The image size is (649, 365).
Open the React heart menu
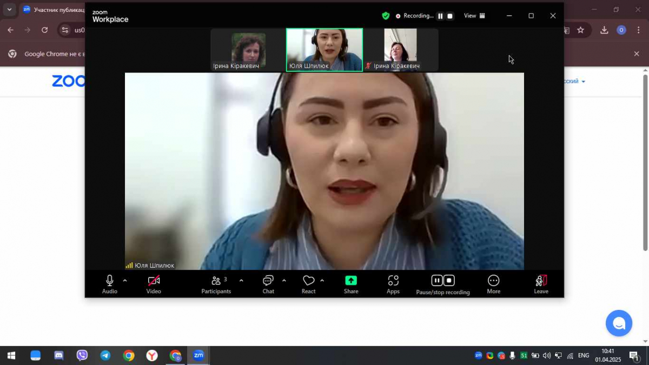(309, 284)
